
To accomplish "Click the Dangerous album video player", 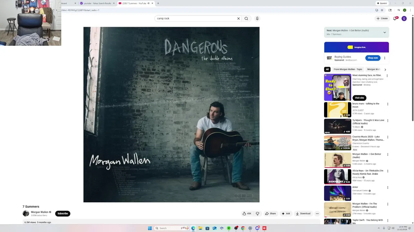I will 171,115.
